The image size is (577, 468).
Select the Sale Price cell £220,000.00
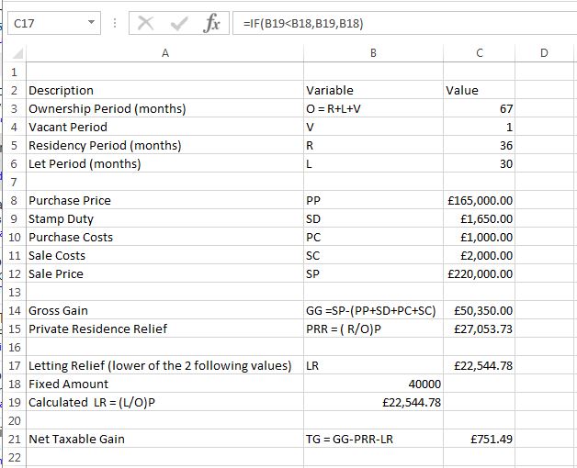tap(479, 273)
